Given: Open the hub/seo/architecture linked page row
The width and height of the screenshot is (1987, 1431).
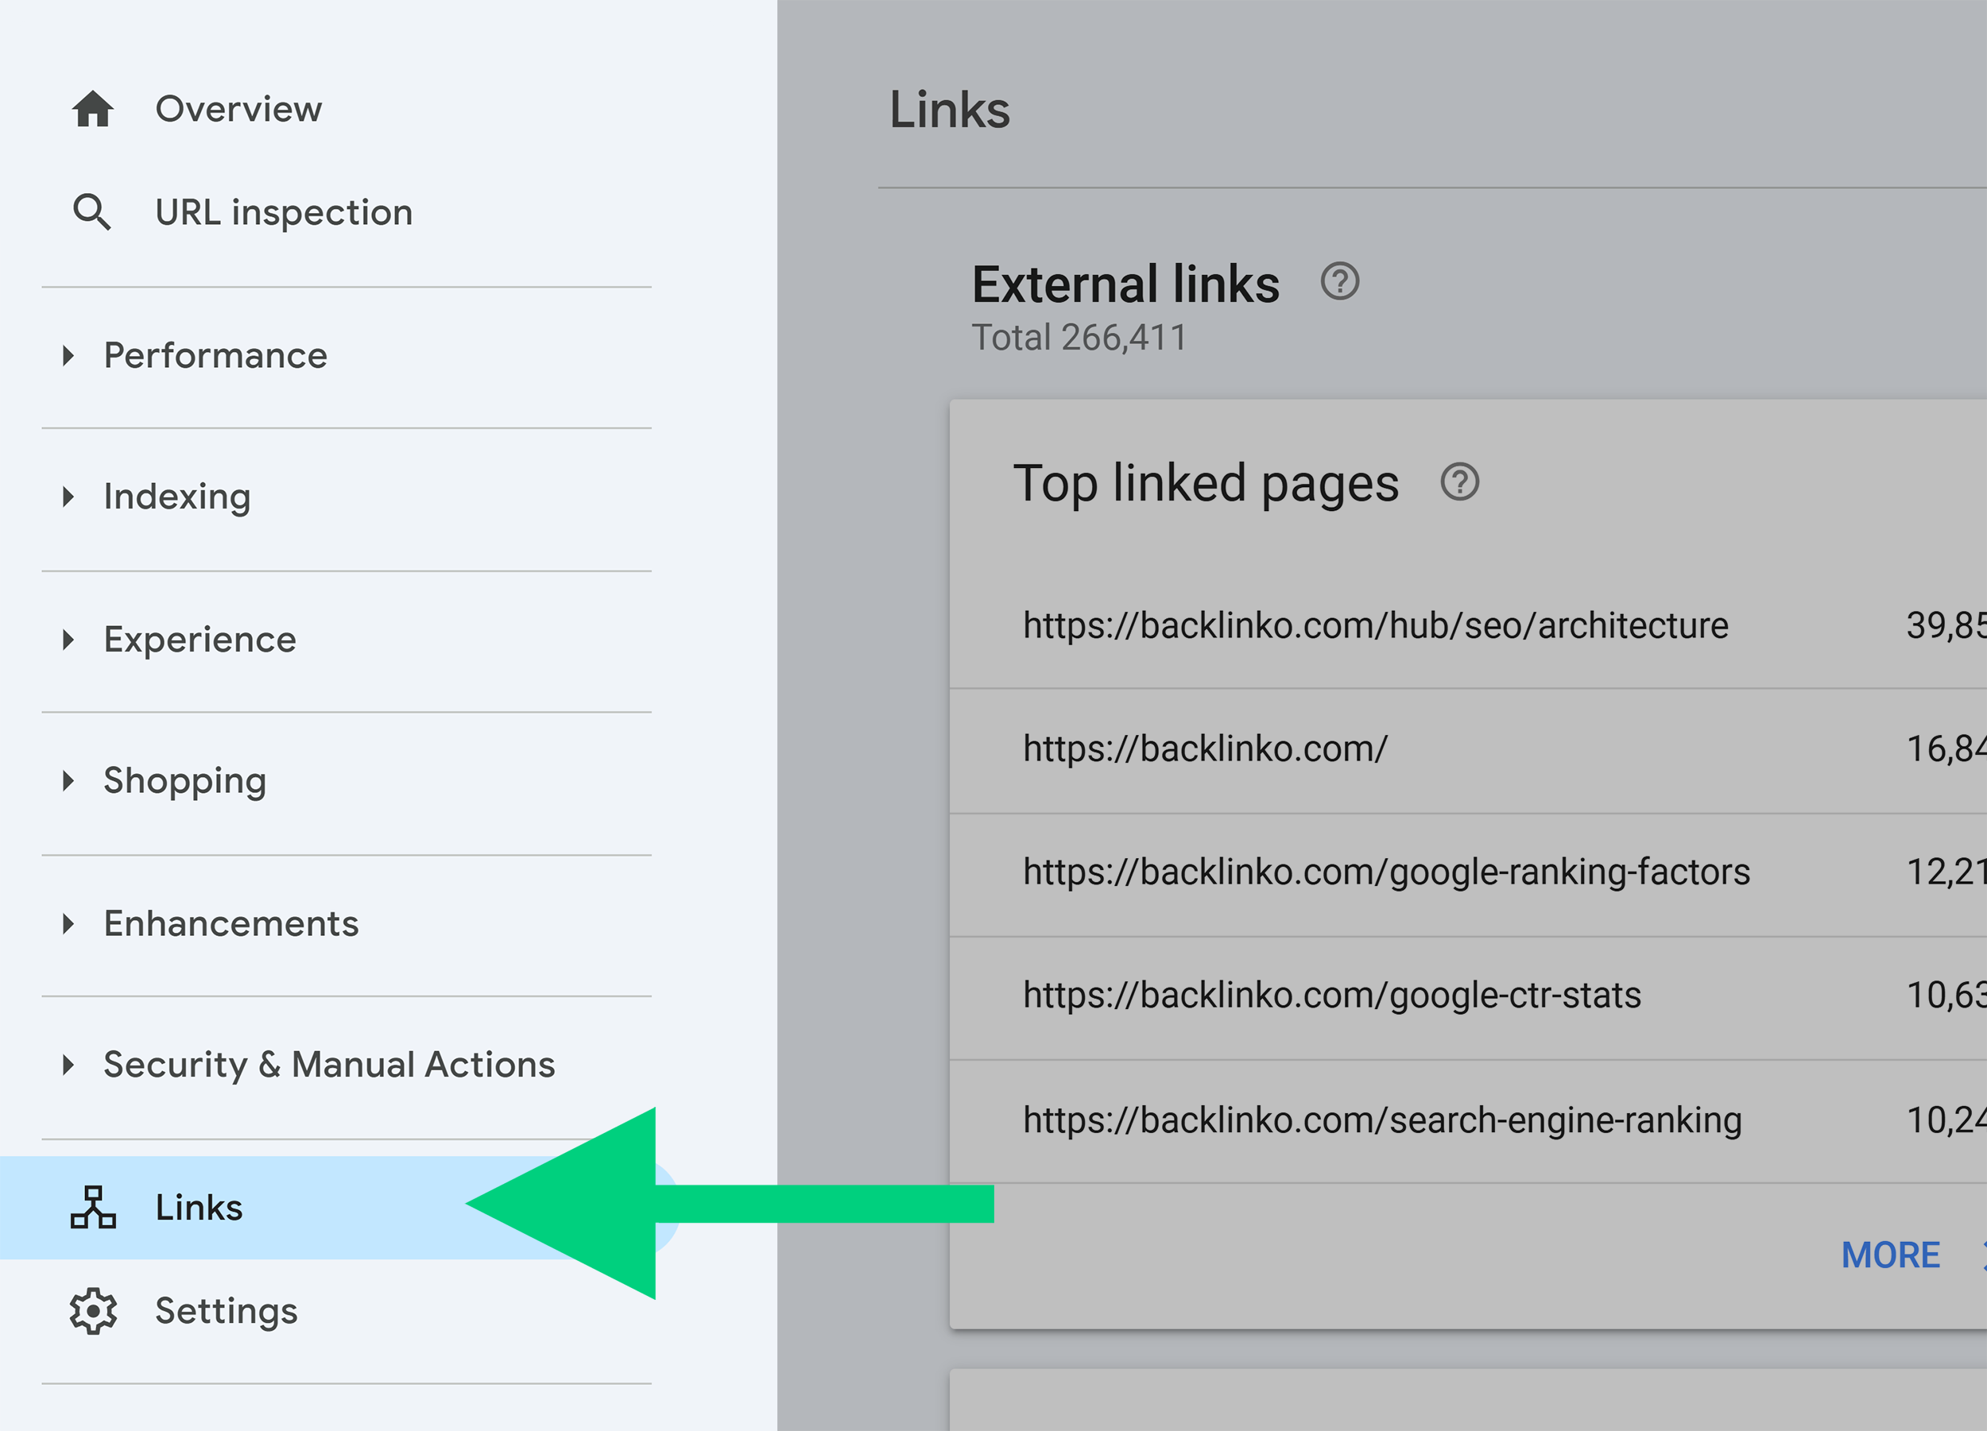Looking at the screenshot, I should pos(1468,626).
